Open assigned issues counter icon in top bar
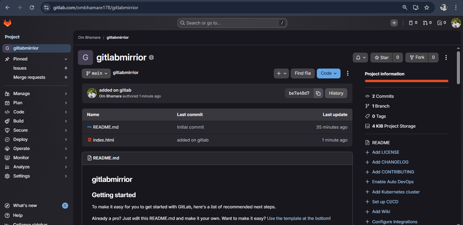463x225 pixels. (413, 23)
